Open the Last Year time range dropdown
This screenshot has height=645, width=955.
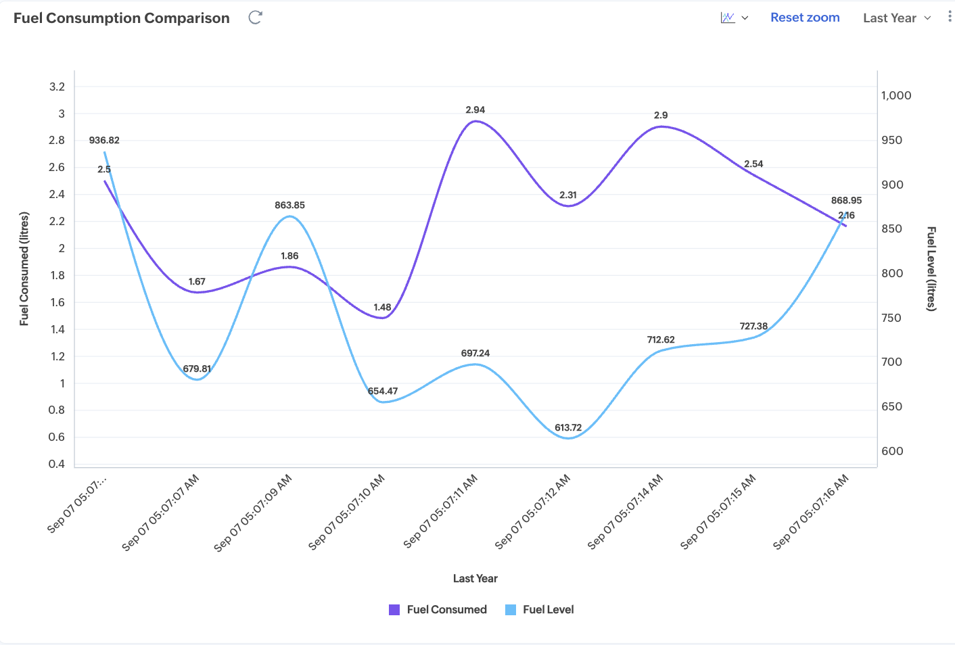click(x=889, y=18)
